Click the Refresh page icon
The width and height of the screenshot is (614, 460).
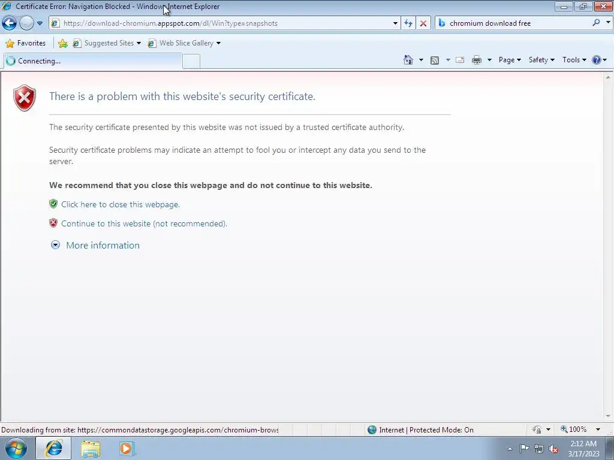[x=408, y=23]
